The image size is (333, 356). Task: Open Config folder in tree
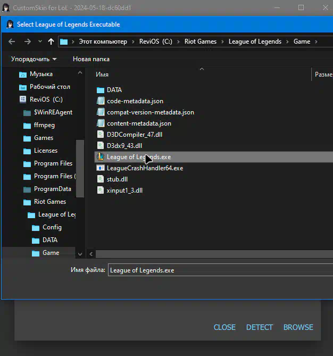(x=52, y=227)
